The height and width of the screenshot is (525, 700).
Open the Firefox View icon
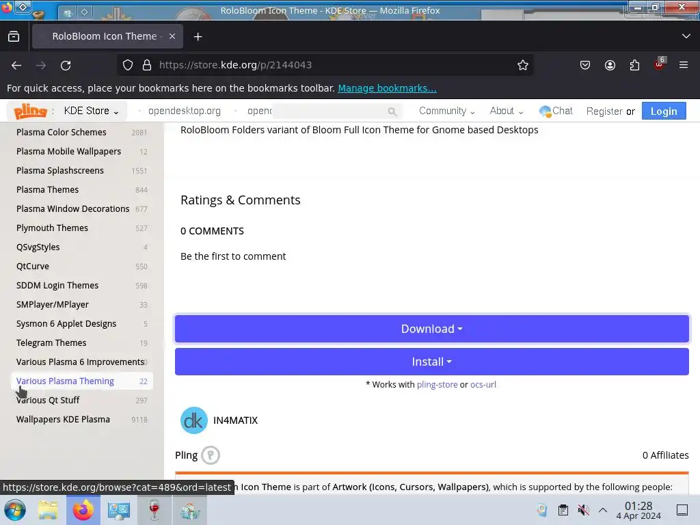(14, 36)
